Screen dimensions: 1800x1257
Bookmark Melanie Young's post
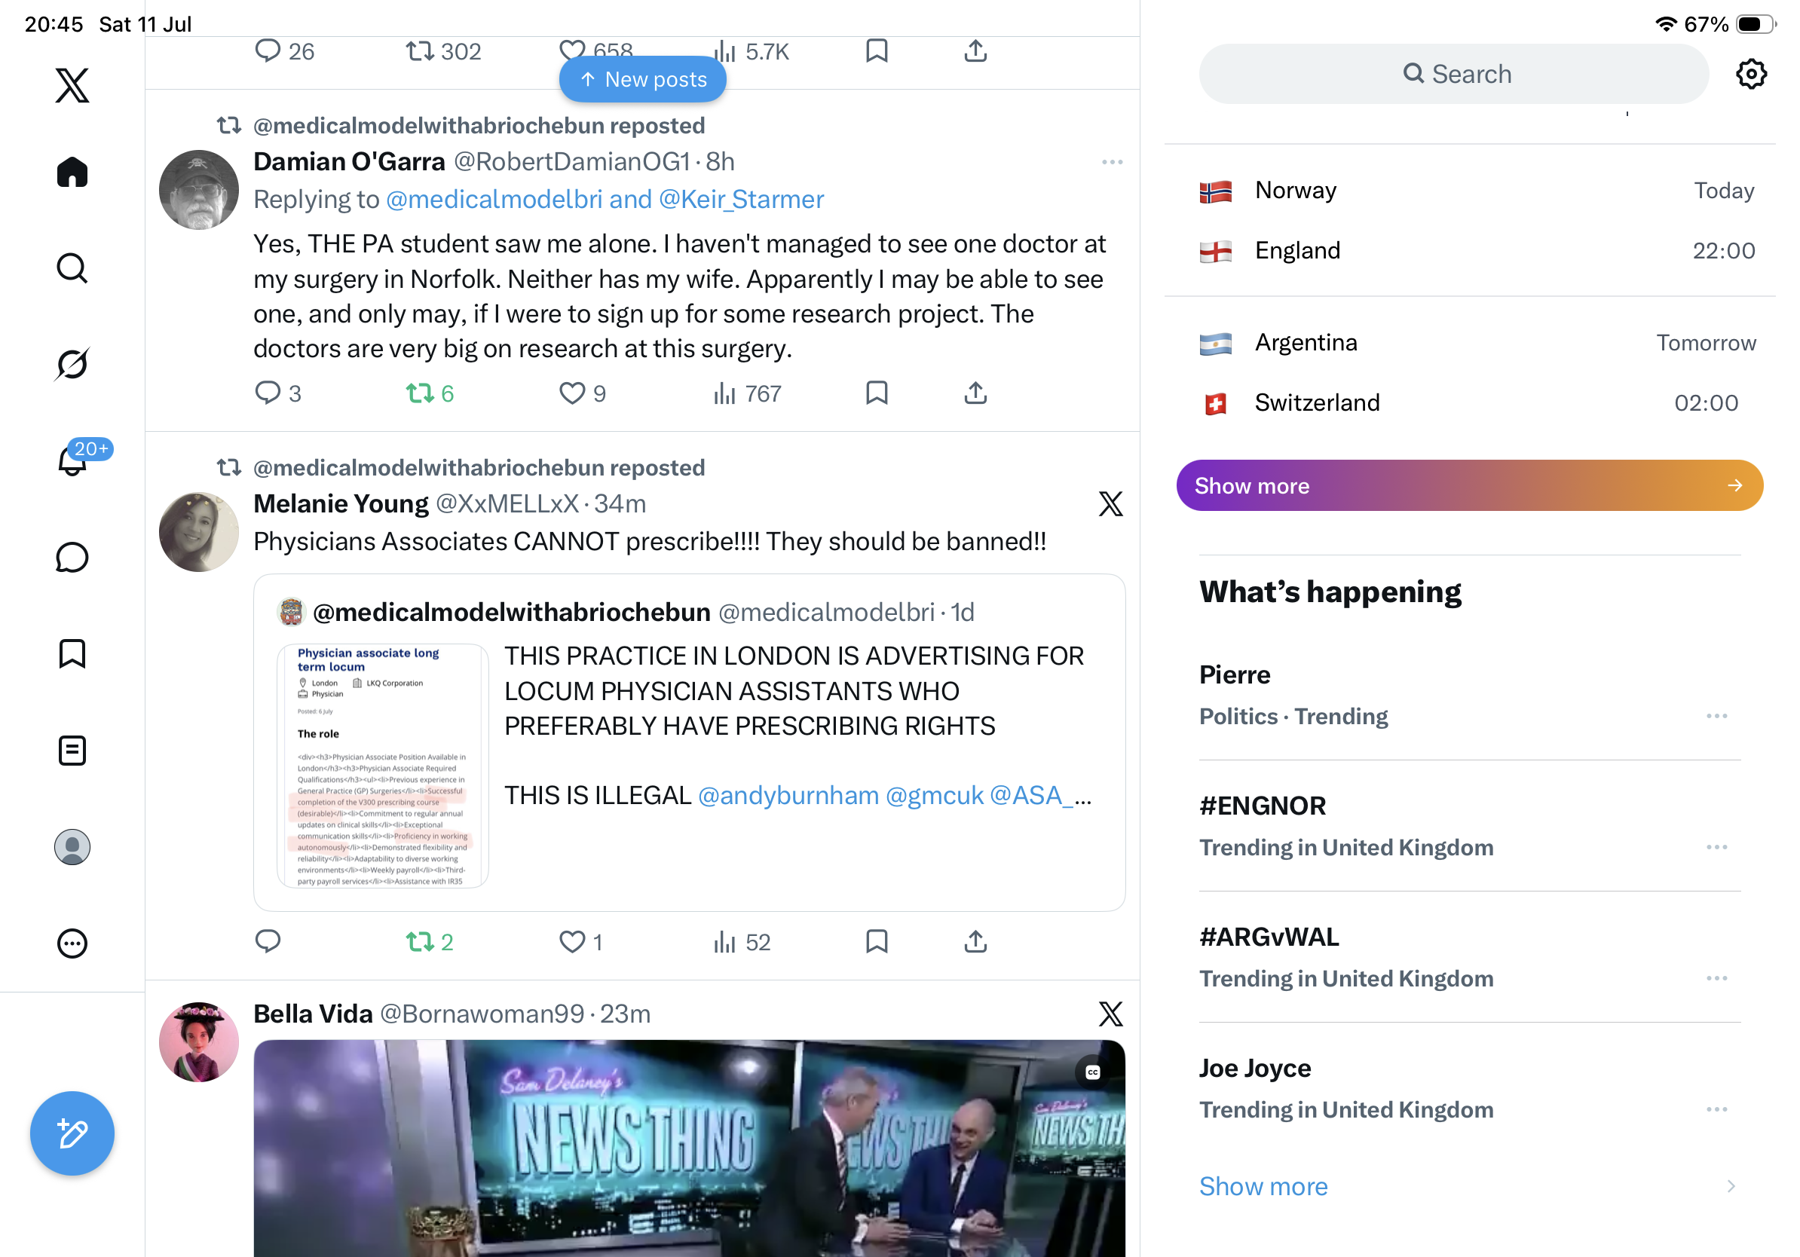(x=877, y=941)
